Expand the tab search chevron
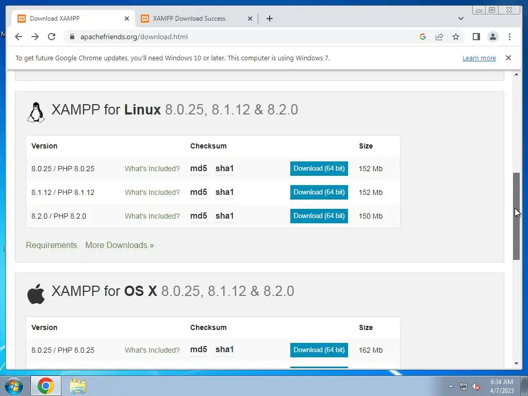The width and height of the screenshot is (528, 396). 461,19
